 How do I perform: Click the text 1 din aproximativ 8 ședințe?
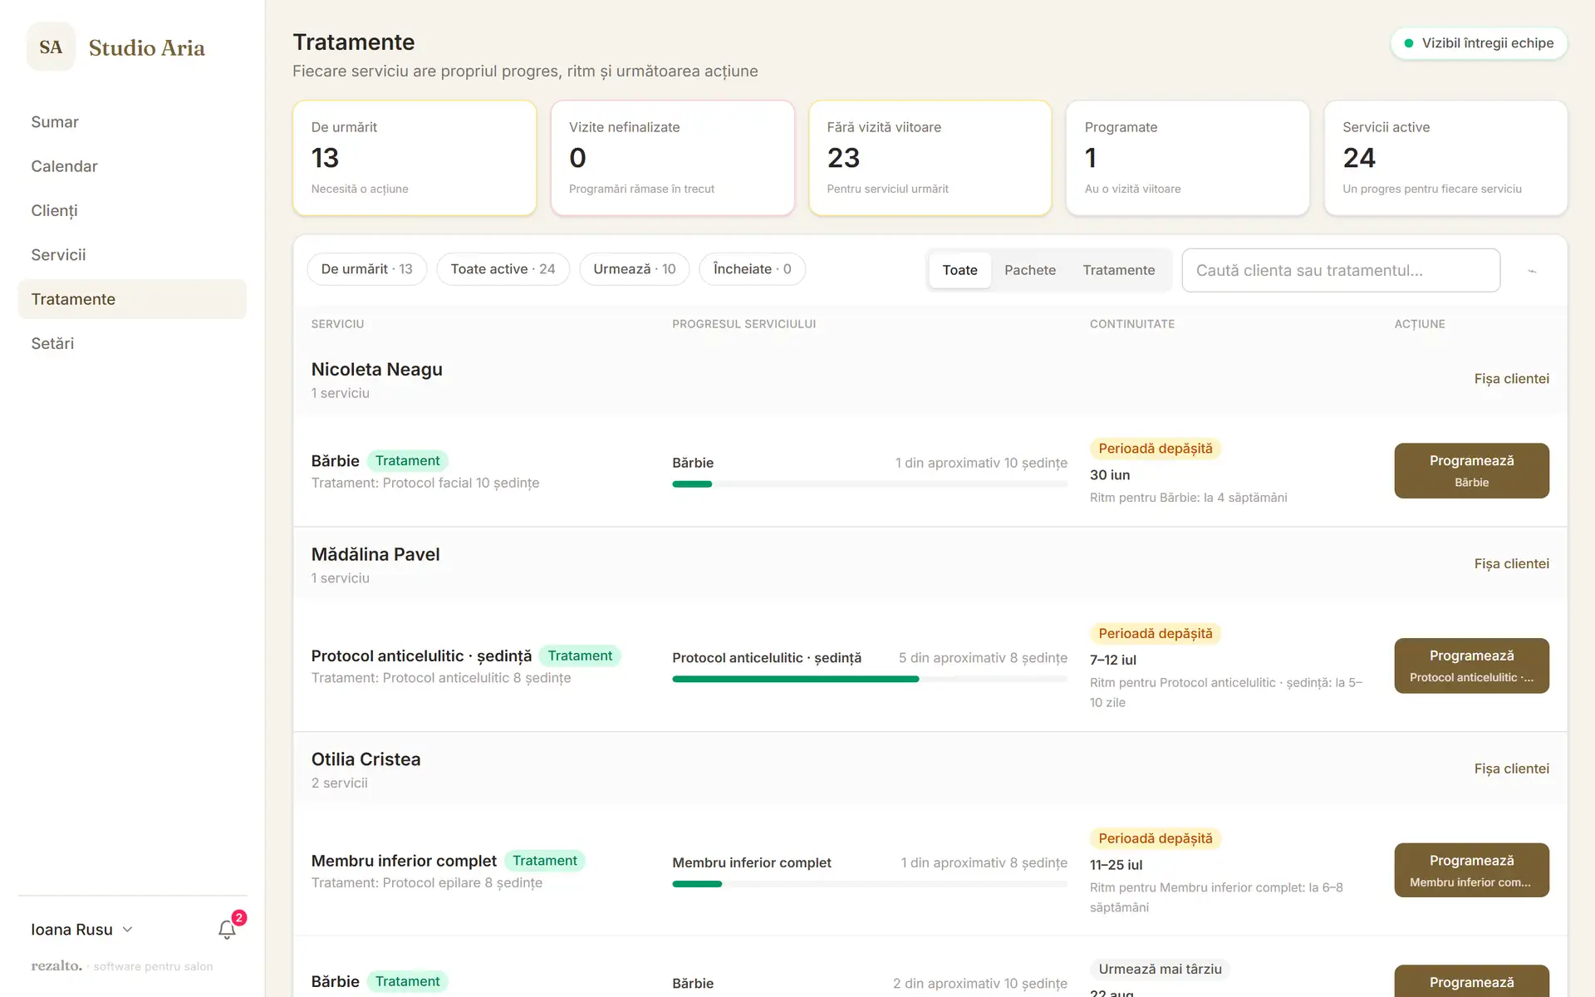tap(984, 863)
